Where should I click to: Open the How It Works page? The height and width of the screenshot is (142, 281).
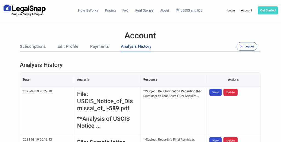pyautogui.click(x=88, y=10)
